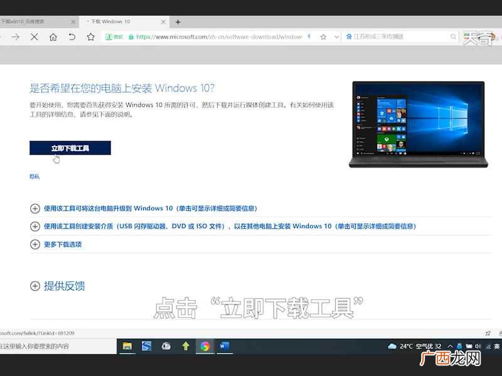The image size is (502, 376).
Task: Click the heading 是否希望在您的电脑上安装 Windows 10?
Action: point(122,88)
